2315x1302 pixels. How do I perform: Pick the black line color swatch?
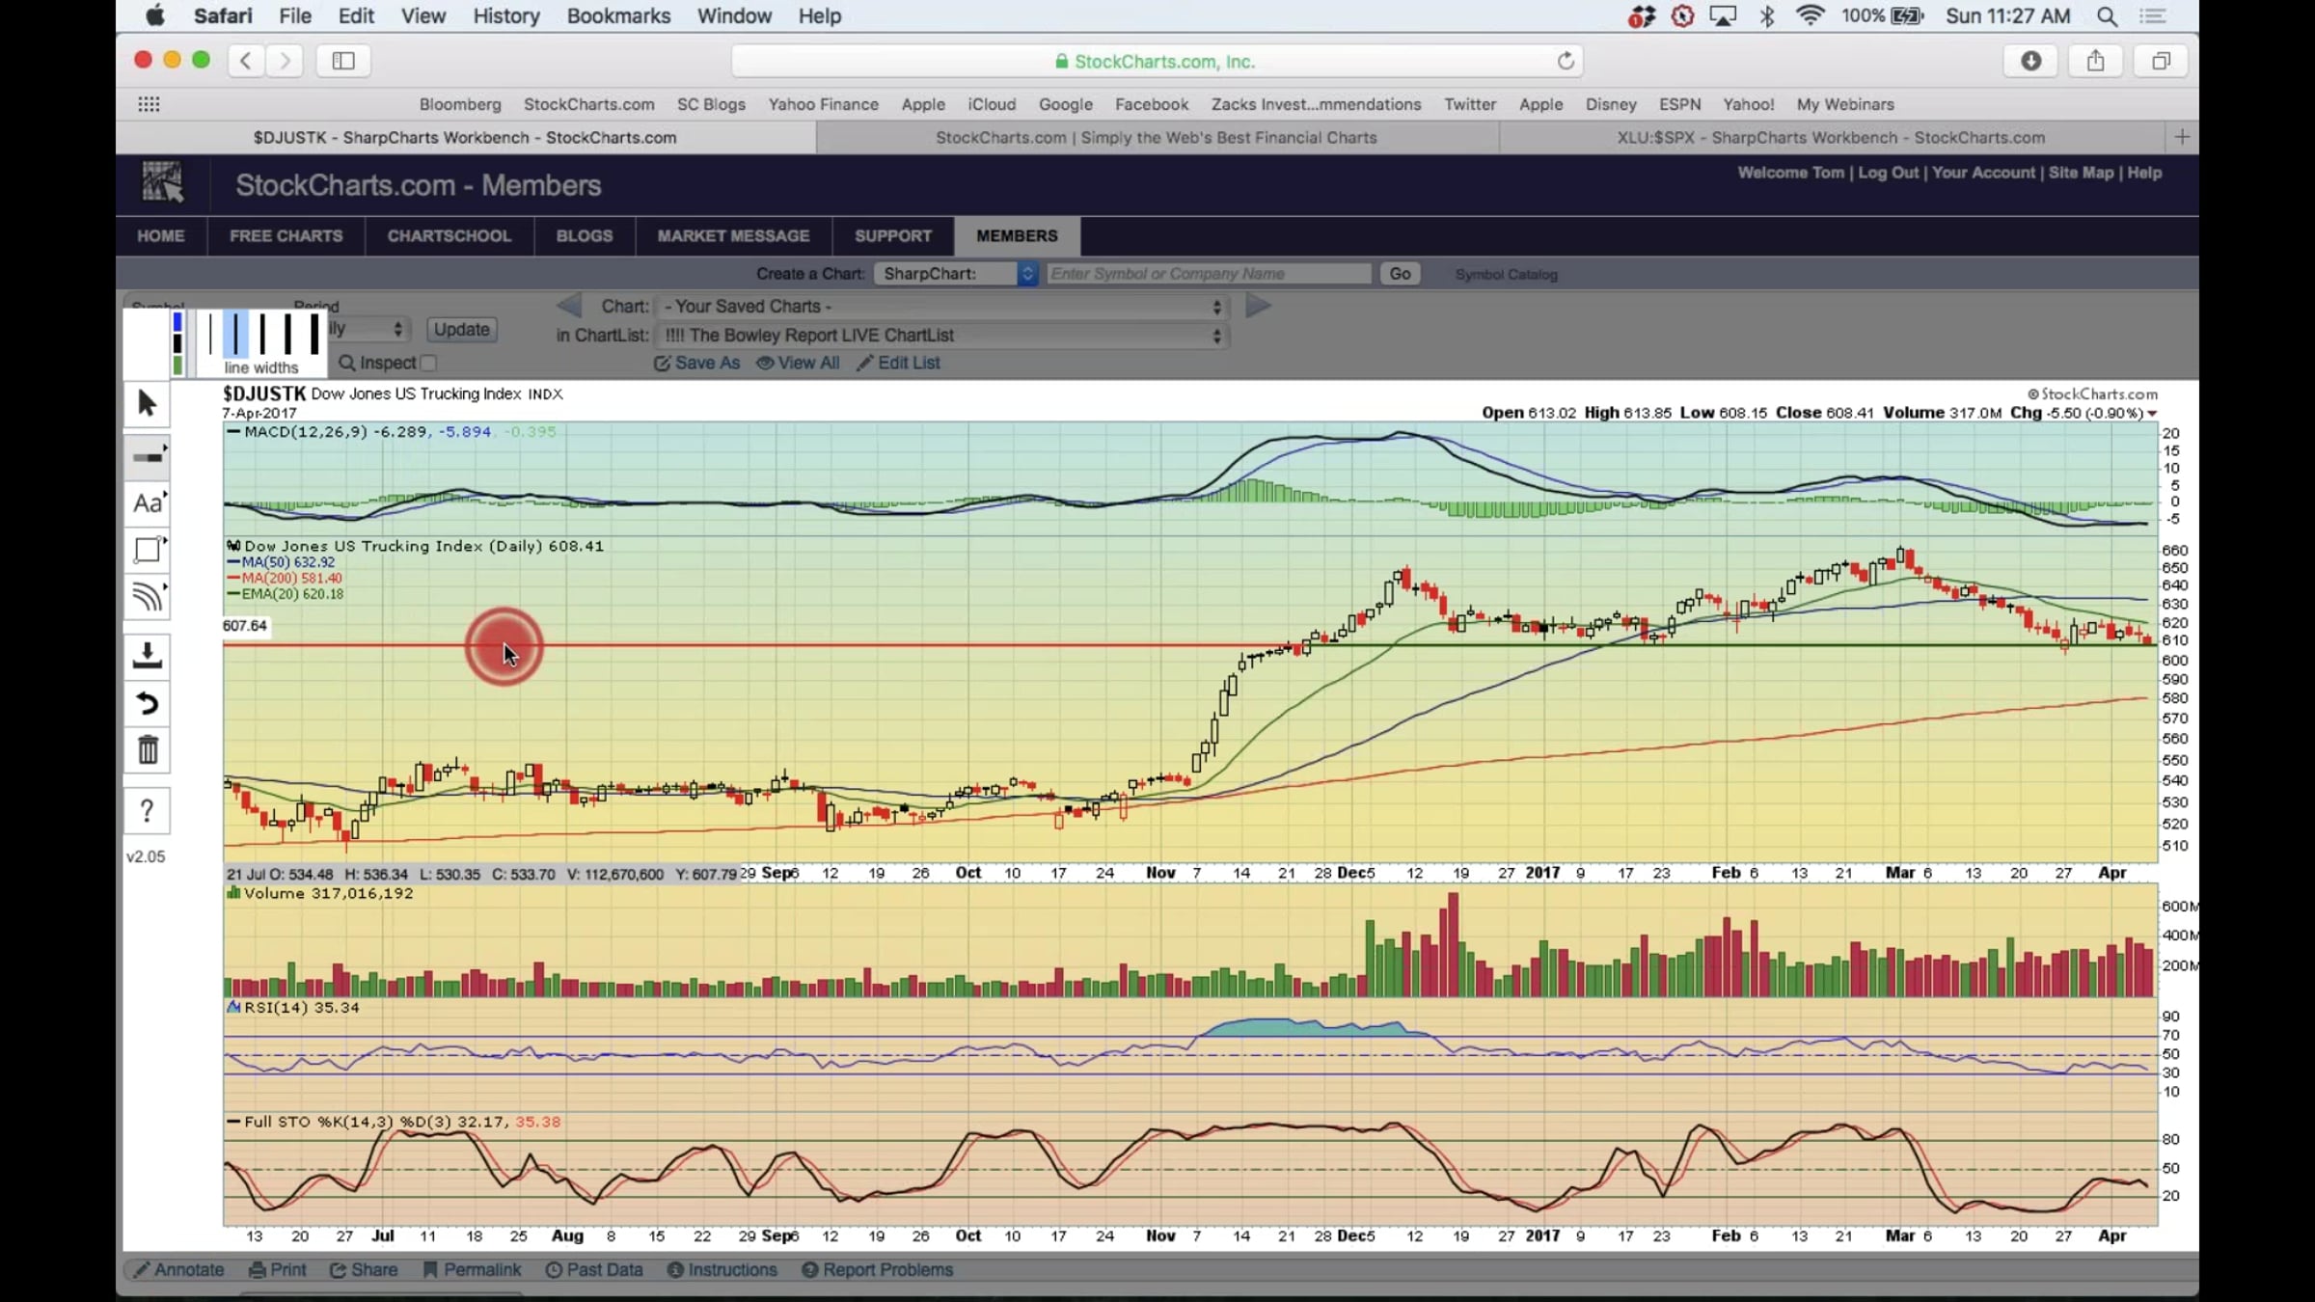[177, 344]
